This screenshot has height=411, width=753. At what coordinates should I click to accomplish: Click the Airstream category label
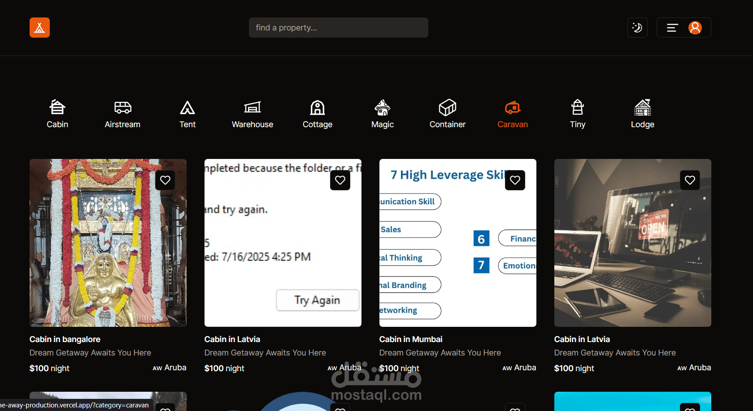(122, 124)
